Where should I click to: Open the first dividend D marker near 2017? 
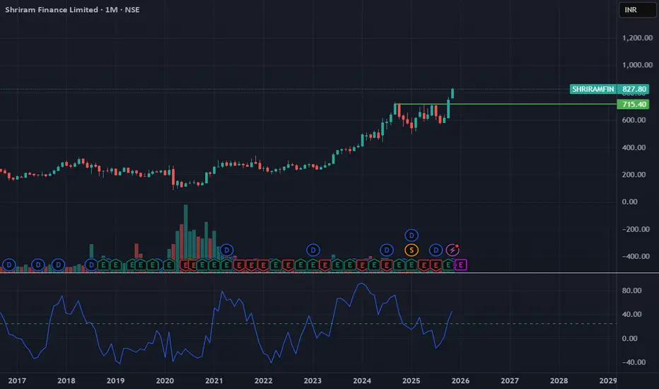pyautogui.click(x=8, y=265)
